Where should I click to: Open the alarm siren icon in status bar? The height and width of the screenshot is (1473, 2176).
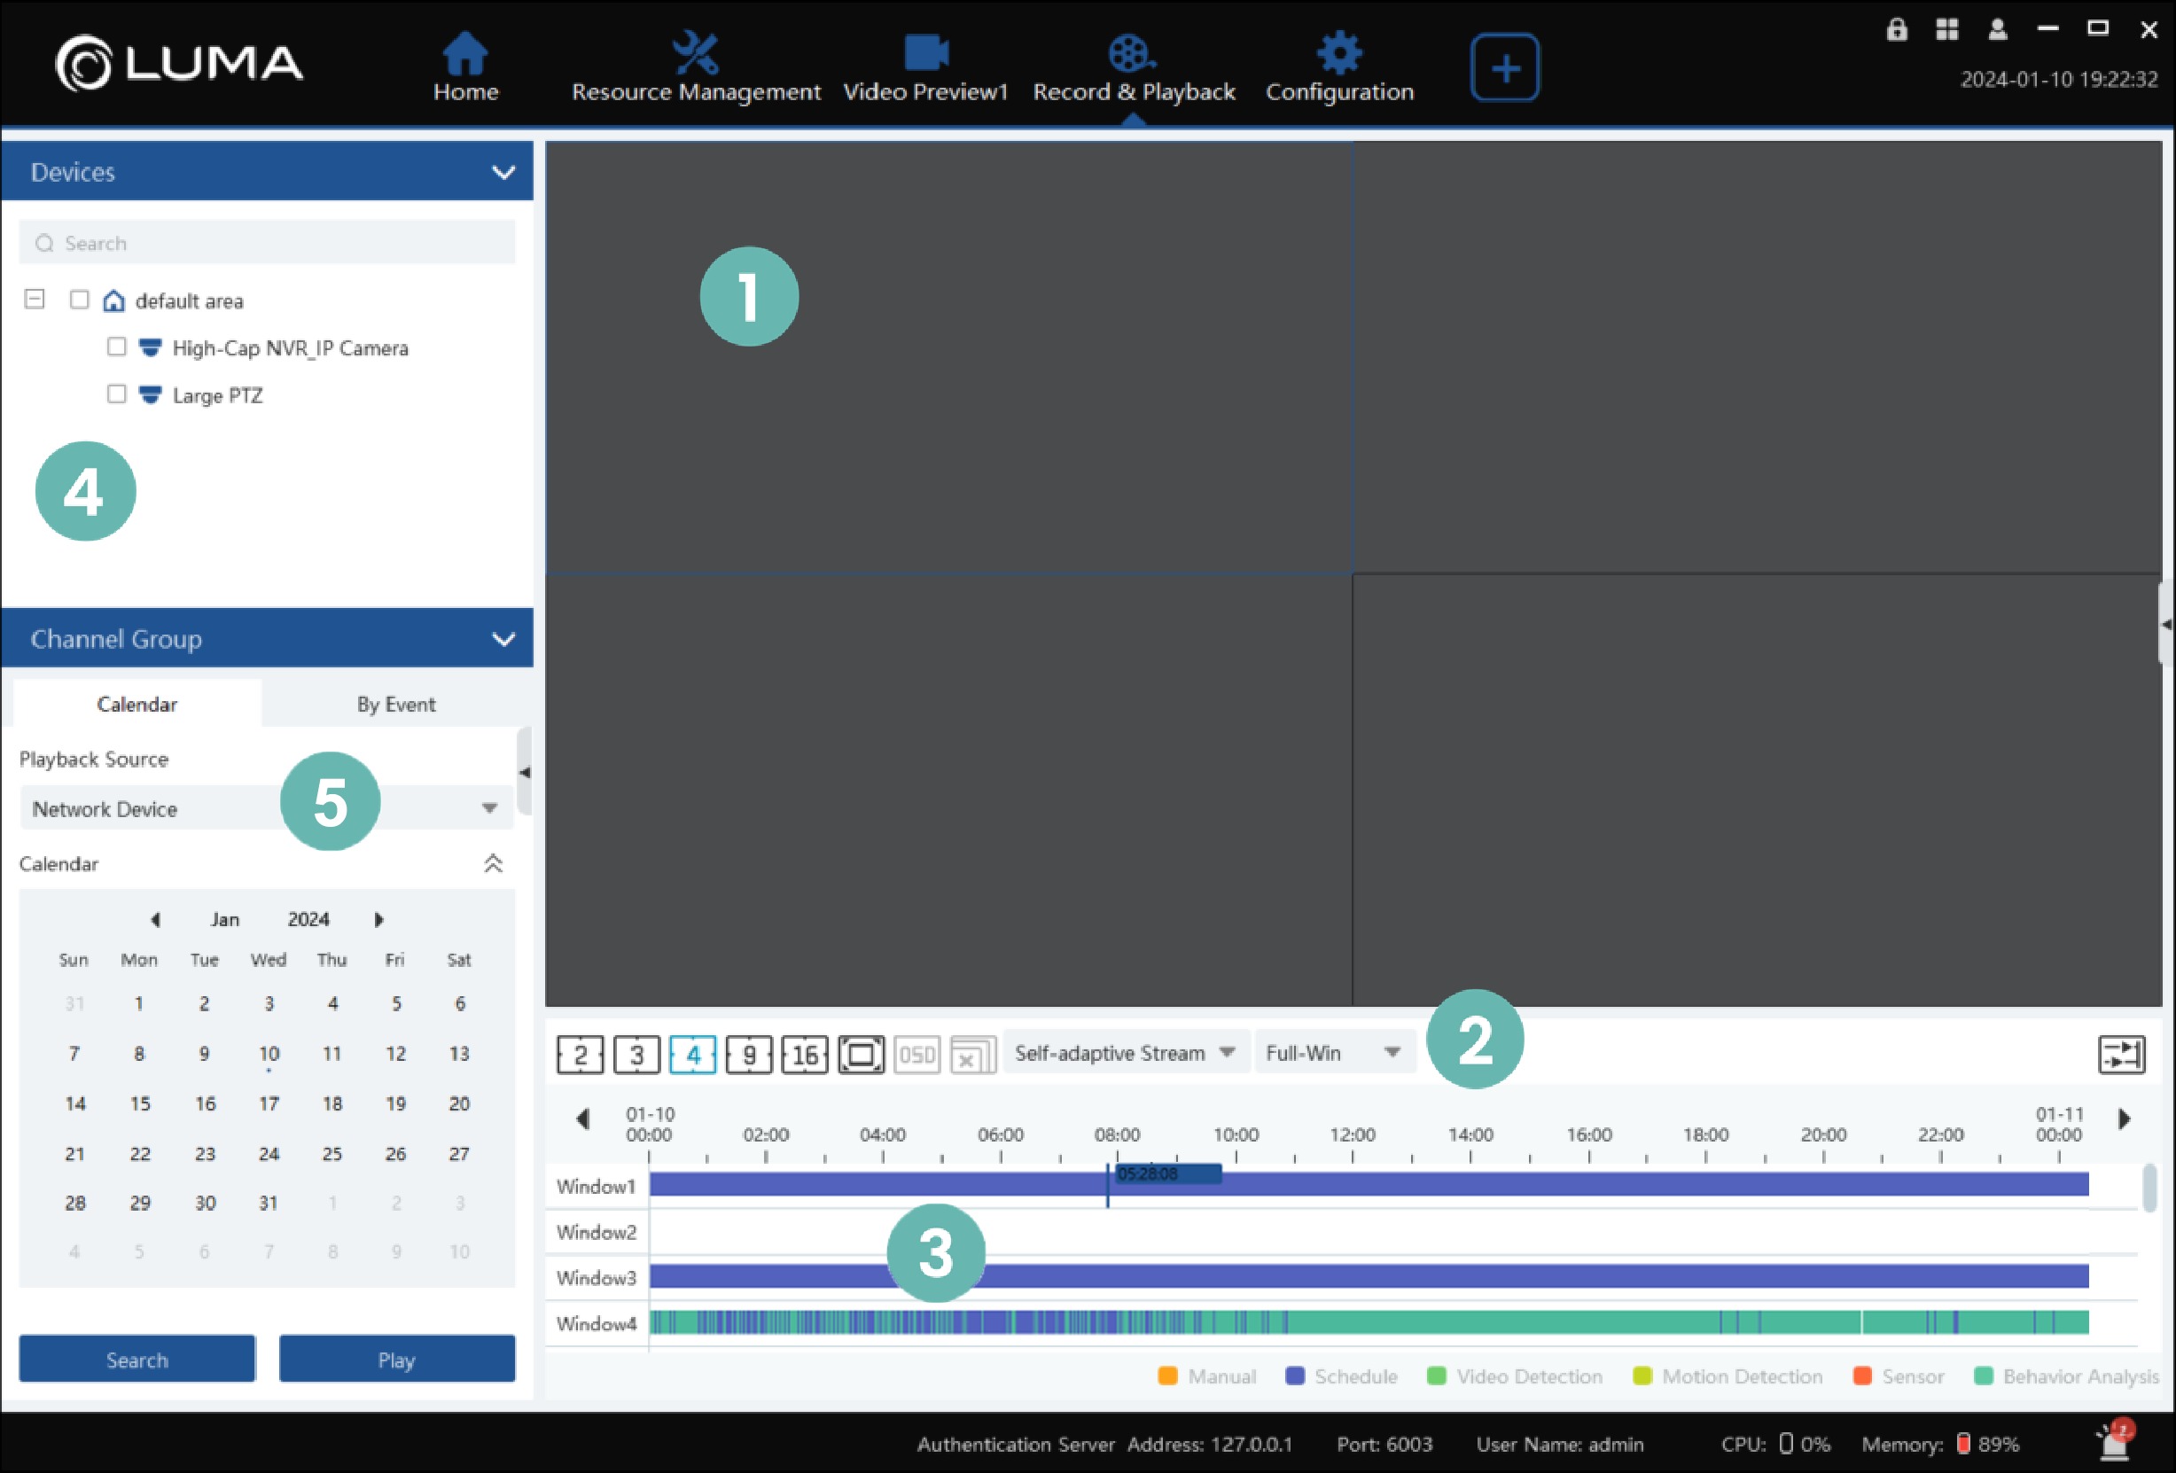click(x=2114, y=1442)
